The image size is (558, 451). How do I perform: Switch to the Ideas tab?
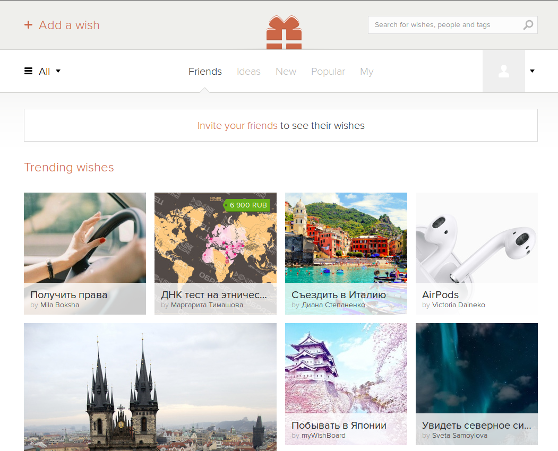tap(248, 72)
